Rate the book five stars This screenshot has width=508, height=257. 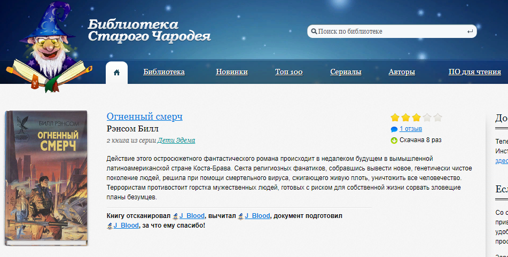[x=437, y=118]
